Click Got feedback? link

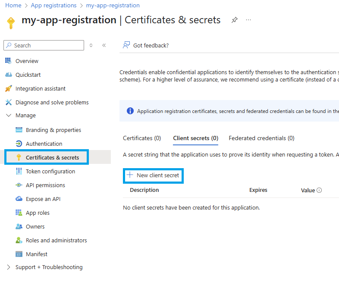point(151,45)
